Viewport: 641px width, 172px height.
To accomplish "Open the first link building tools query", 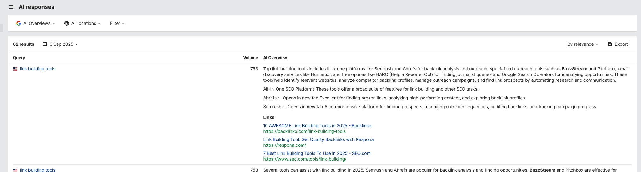I will 38,69.
